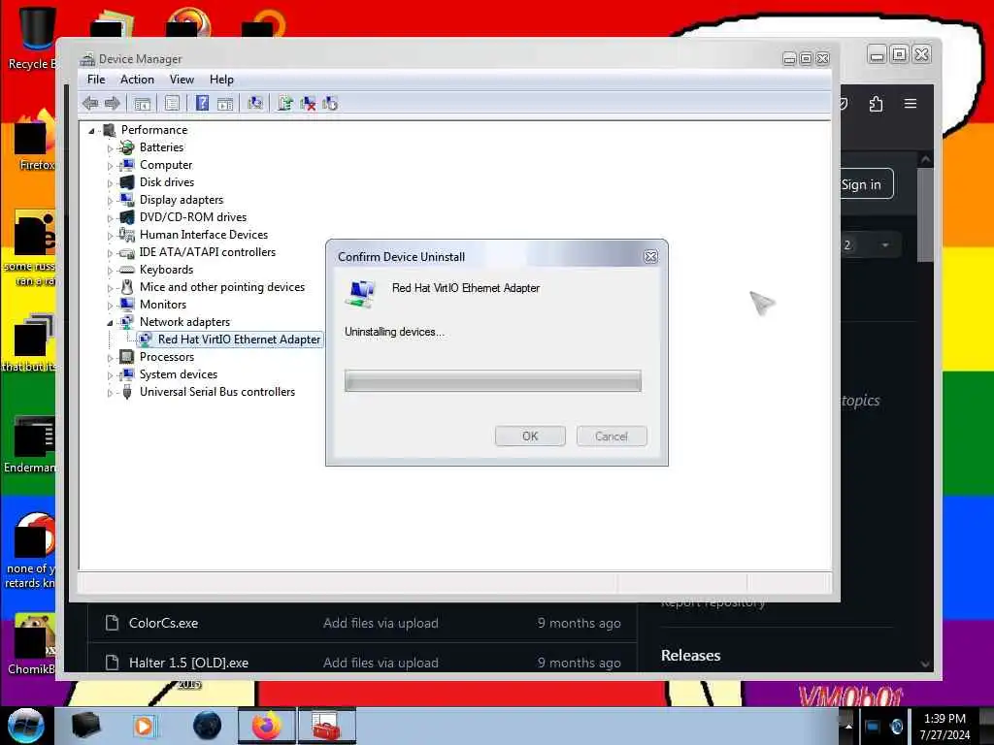Viewport: 994px width, 745px height.
Task: Click Firefox icon in the taskbar
Action: tap(267, 726)
